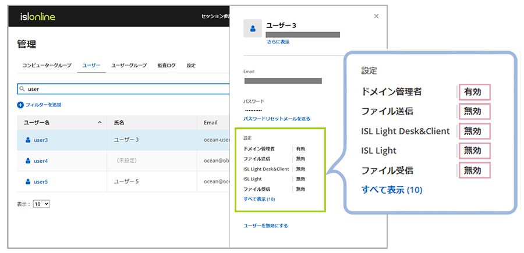
Task: Click ドメイン管理者 setting row in panel
Action: tap(274, 149)
